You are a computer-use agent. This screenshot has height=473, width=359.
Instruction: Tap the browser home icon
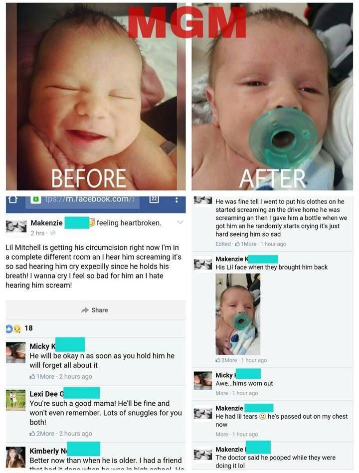coord(12,199)
